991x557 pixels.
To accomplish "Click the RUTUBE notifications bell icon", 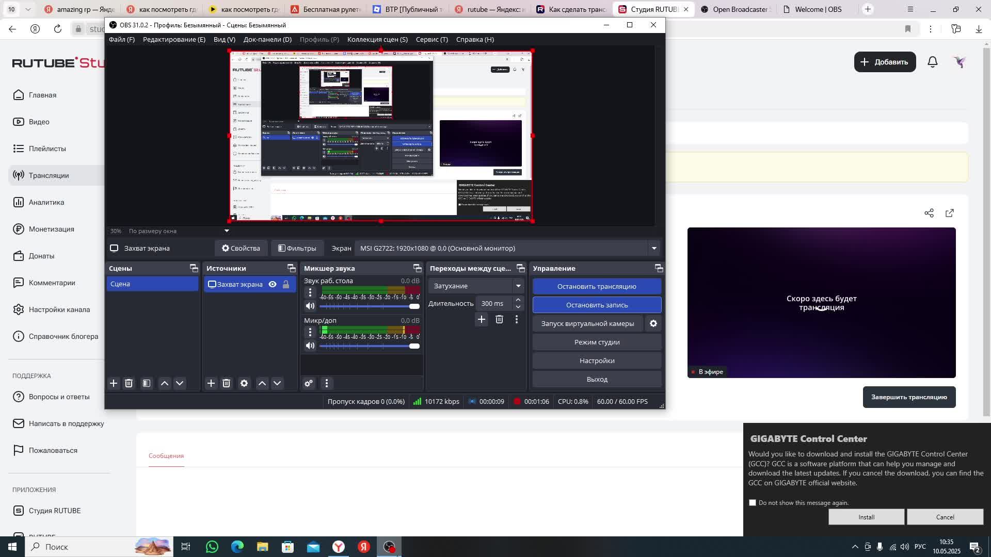I will [932, 62].
